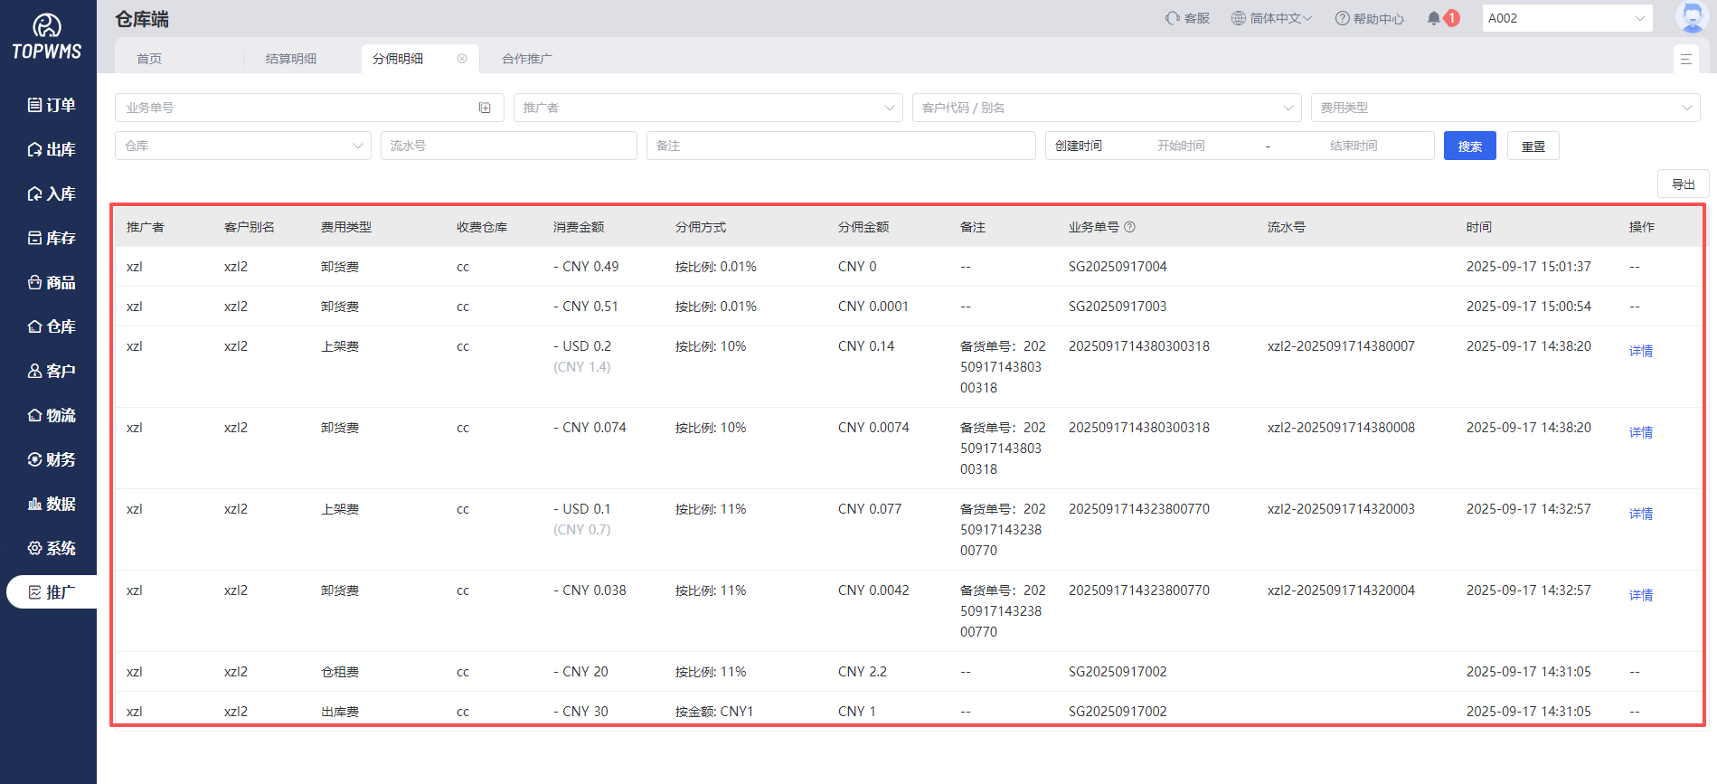1717x784 pixels.
Task: Open the A002 warehouse selector
Action: point(1566,18)
